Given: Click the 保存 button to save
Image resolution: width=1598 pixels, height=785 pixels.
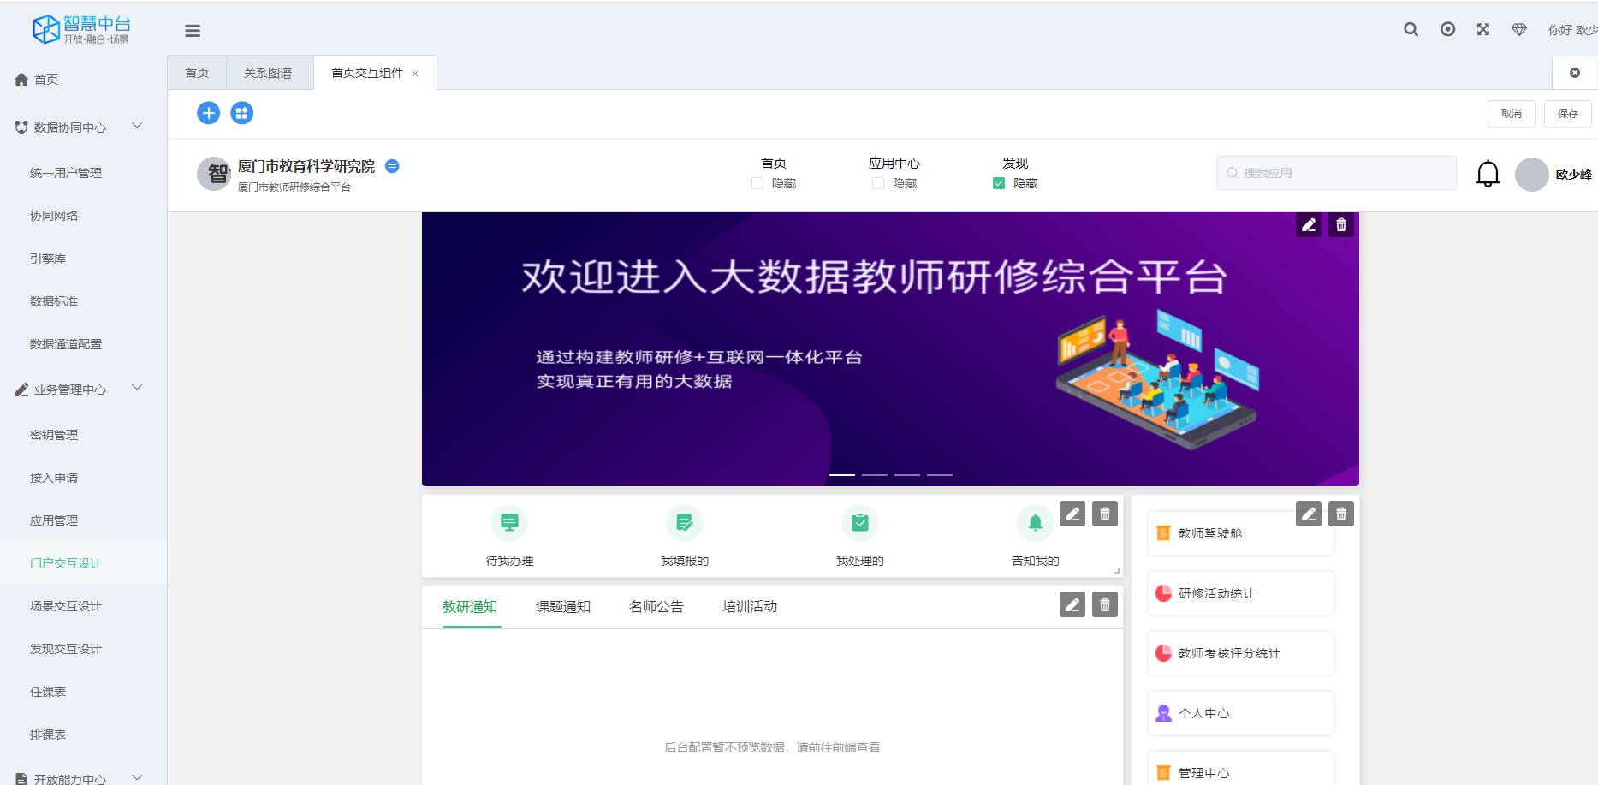Looking at the screenshot, I should (x=1567, y=113).
